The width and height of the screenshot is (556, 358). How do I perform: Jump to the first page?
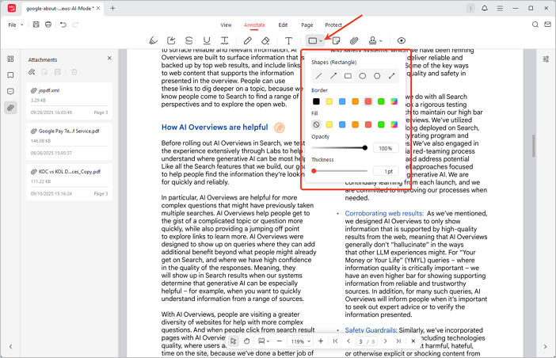point(336,341)
